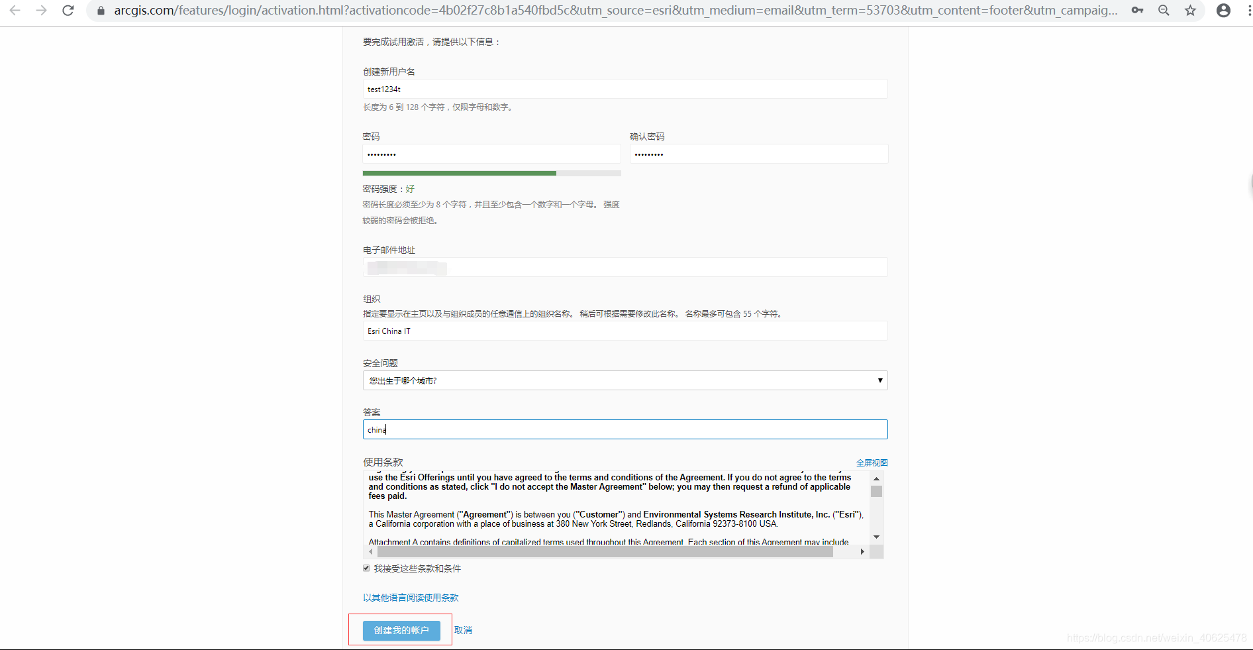This screenshot has width=1253, height=650.
Task: Reload the current page
Action: point(68,11)
